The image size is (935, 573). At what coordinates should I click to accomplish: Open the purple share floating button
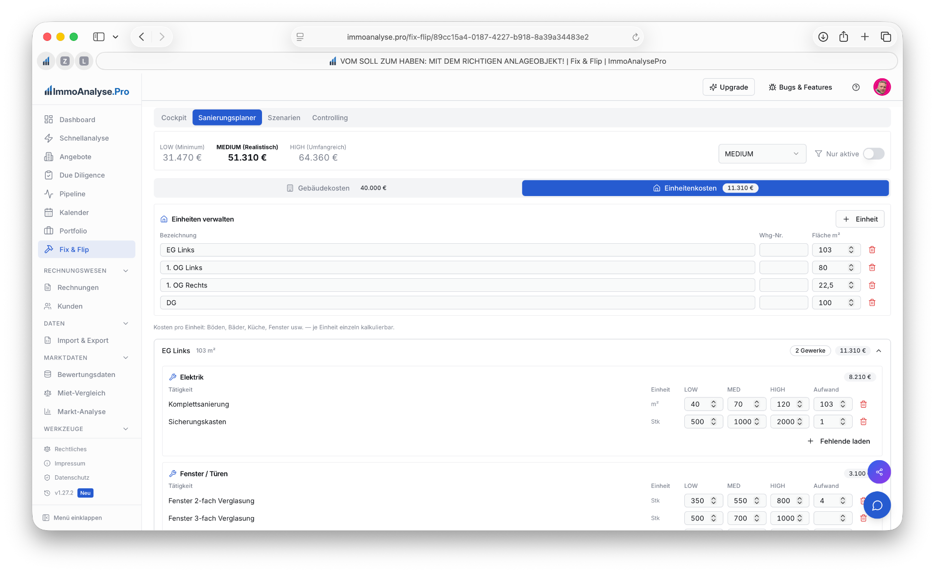pyautogui.click(x=879, y=472)
